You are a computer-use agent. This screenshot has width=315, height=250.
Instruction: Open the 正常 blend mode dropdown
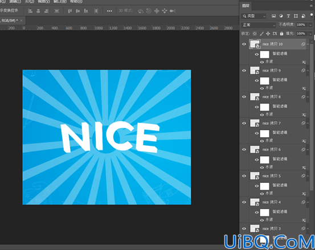point(259,25)
